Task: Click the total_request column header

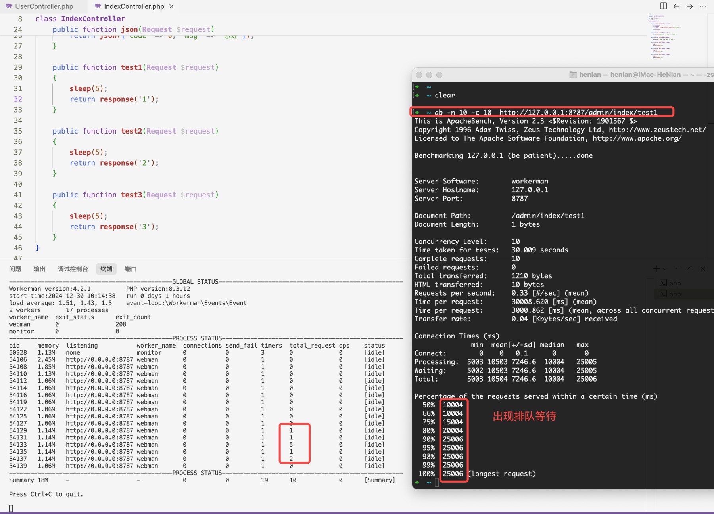Action: (312, 346)
